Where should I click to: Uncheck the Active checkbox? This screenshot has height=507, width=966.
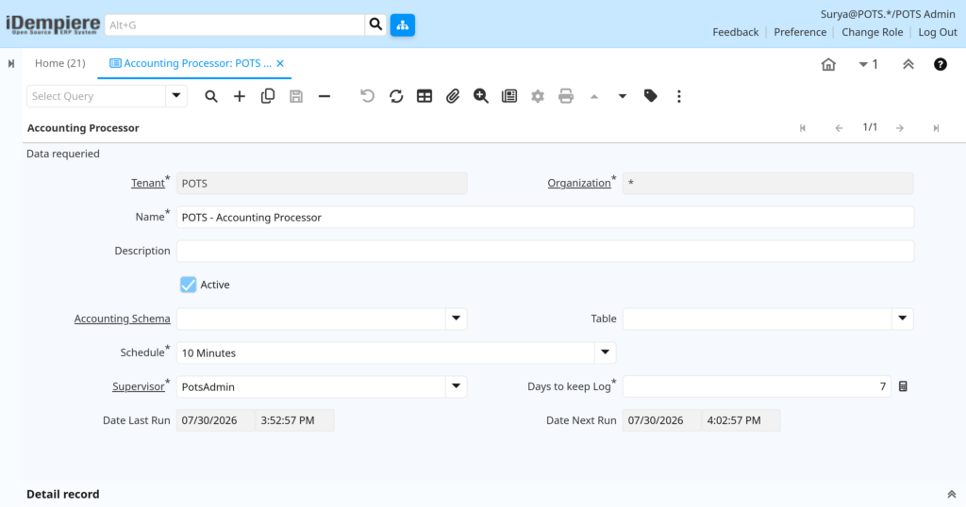click(189, 285)
